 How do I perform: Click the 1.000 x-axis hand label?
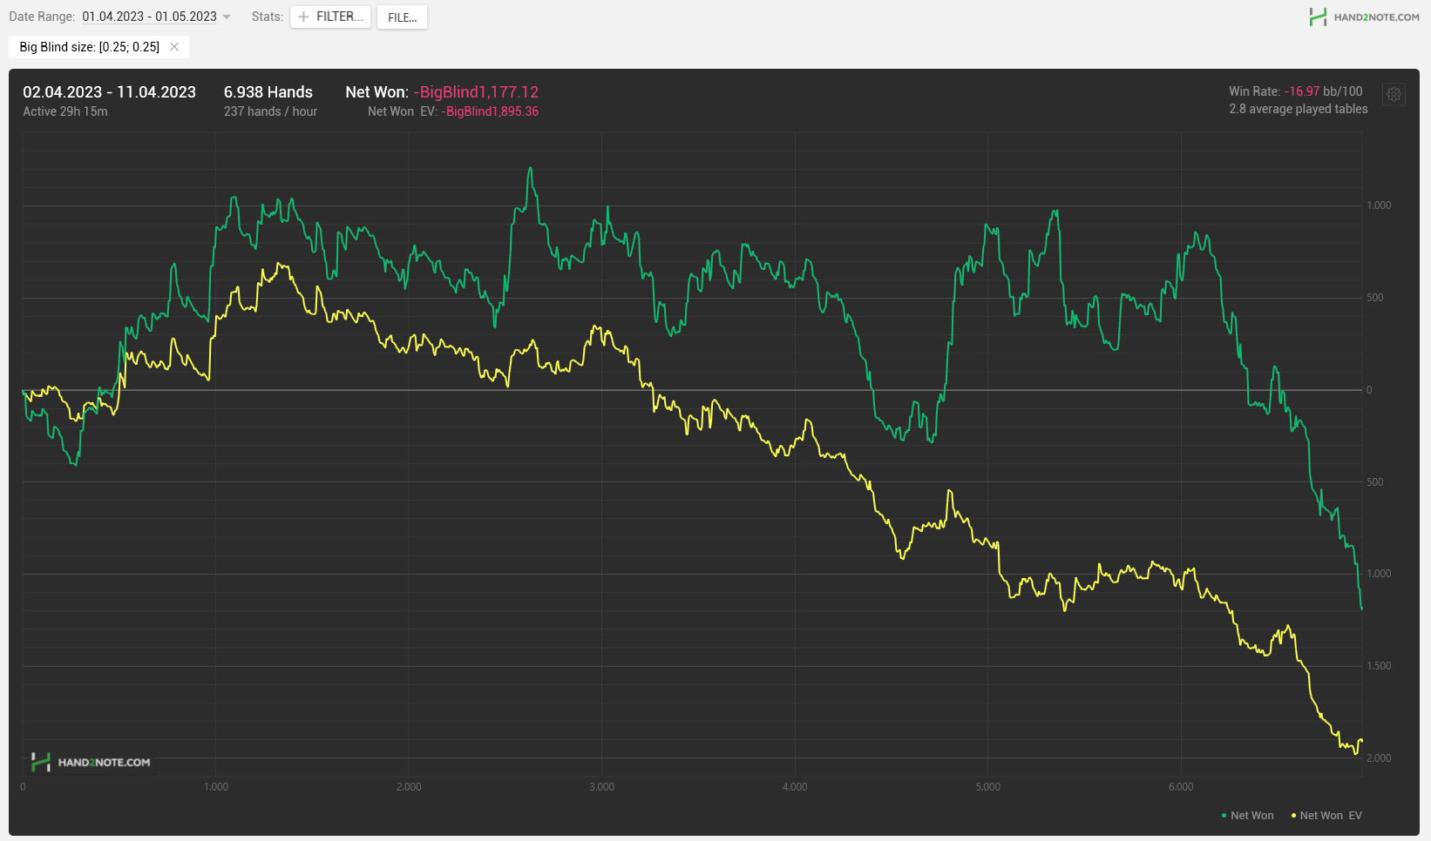[x=216, y=787]
